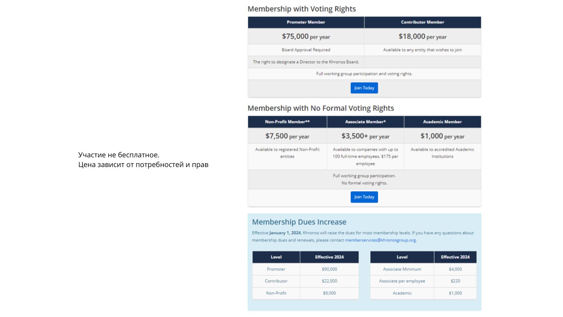Click Join Today under voting rights membership
Screen dimensions: 563x317
click(364, 88)
